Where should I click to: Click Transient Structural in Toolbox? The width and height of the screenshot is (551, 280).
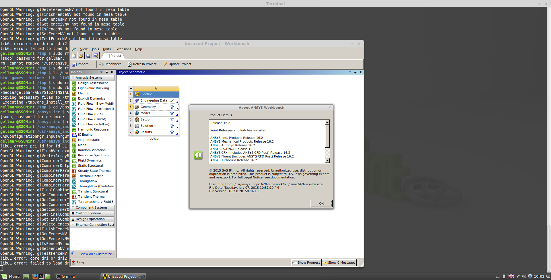pyautogui.click(x=93, y=192)
